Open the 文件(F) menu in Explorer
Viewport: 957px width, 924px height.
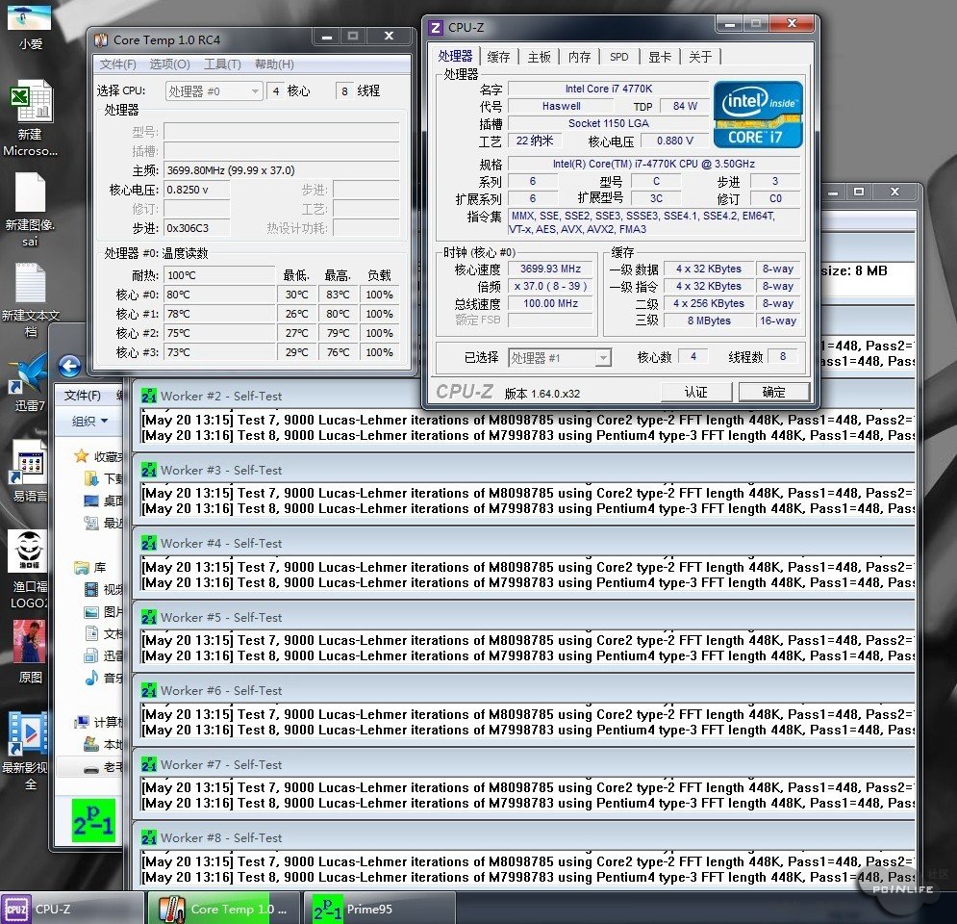coord(83,396)
